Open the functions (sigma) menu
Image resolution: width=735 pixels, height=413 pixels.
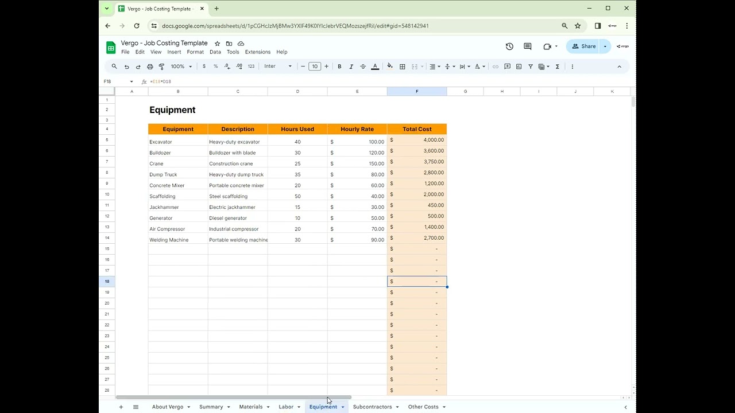pos(557,67)
